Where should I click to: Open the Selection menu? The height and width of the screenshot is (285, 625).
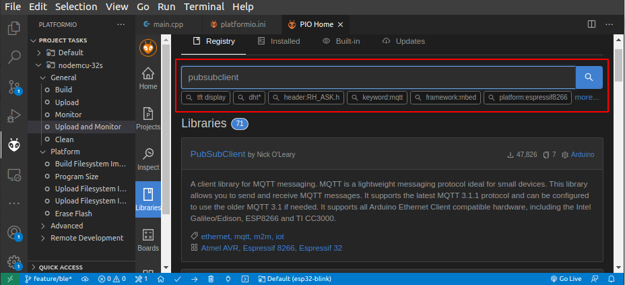(76, 7)
